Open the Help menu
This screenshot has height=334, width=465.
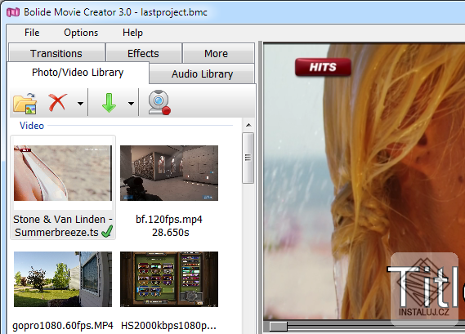click(132, 33)
